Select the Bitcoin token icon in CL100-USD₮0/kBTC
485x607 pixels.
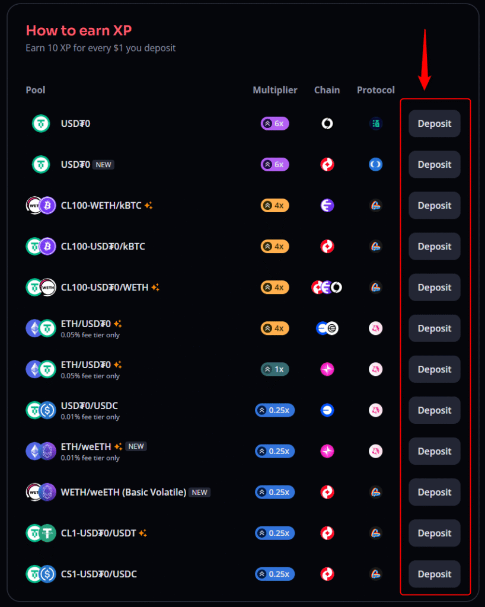[x=47, y=246]
